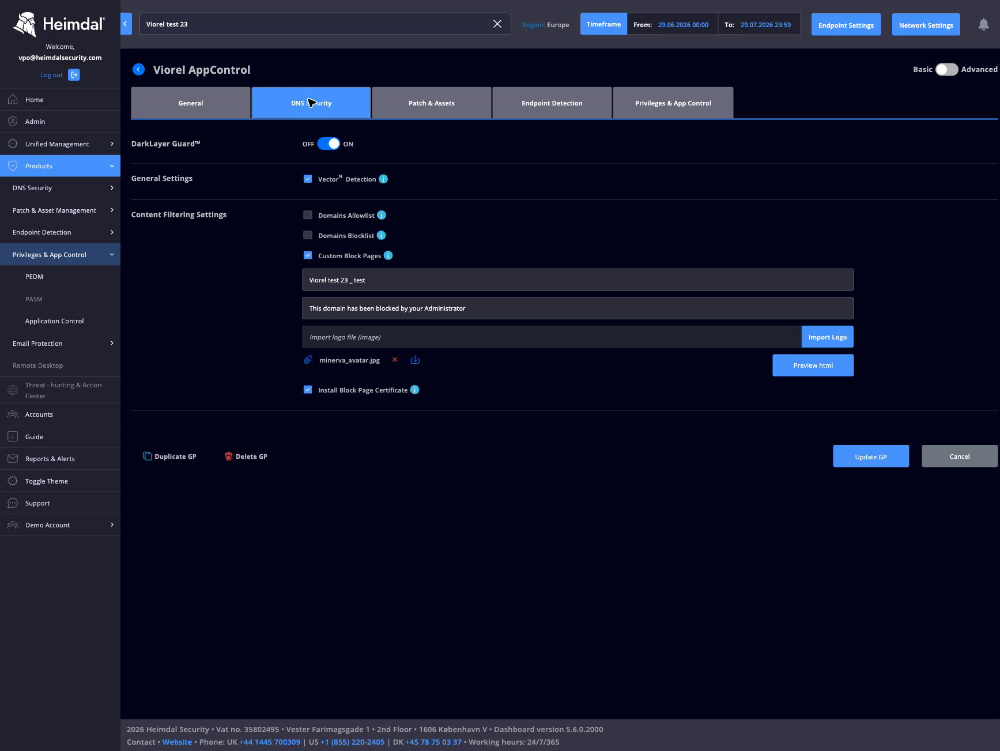Open PASM in the sidebar
Image resolution: width=1000 pixels, height=751 pixels.
point(34,299)
